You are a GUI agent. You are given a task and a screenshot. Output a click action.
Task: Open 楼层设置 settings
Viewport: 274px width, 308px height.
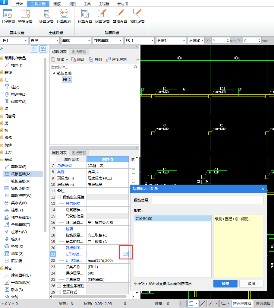coord(25,16)
